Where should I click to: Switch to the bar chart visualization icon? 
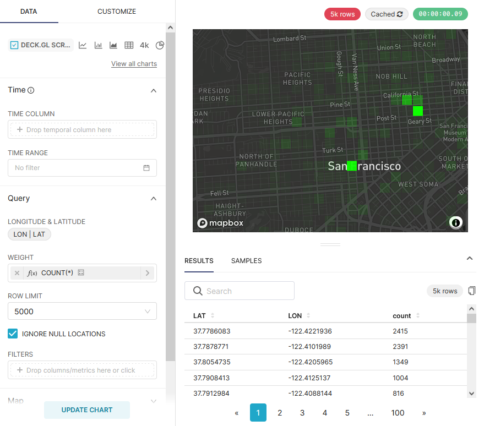coord(98,45)
